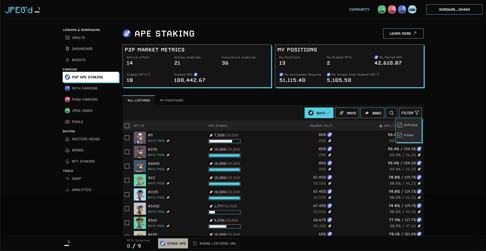Sort by the APR column arrow
Image resolution: width=486 pixels, height=251 pixels.
pos(381,126)
